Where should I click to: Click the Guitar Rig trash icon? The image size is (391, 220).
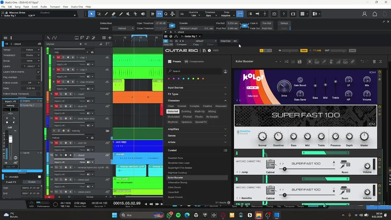coord(374,61)
